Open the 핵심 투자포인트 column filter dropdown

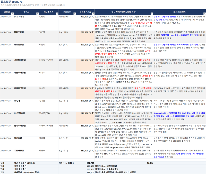tap(152, 14)
